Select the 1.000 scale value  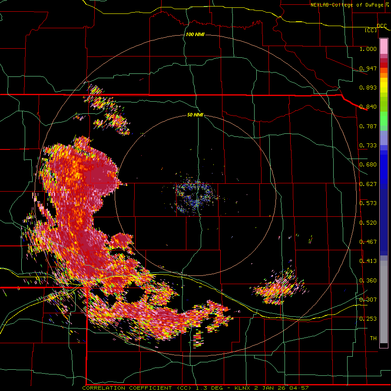coord(368,49)
